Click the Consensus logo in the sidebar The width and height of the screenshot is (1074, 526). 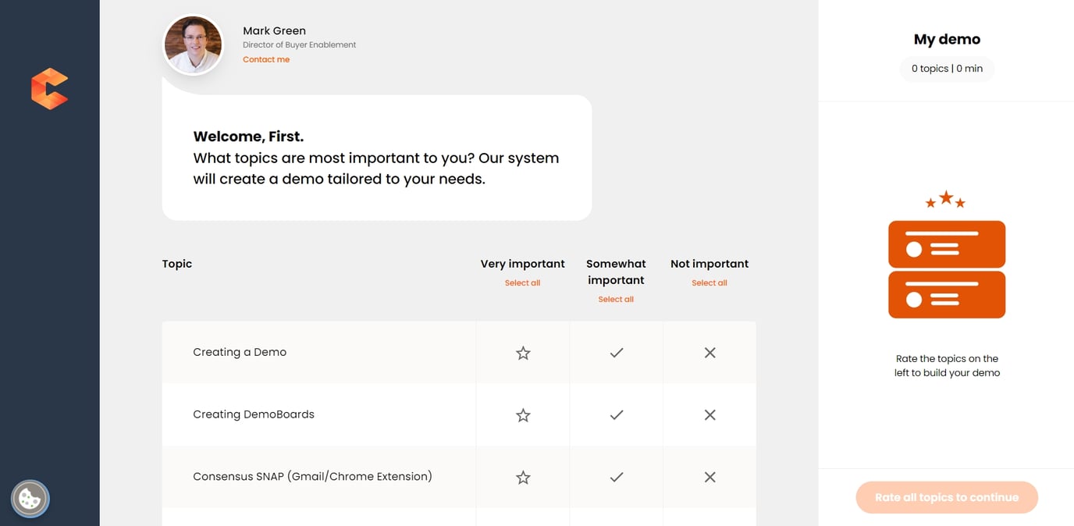click(49, 87)
